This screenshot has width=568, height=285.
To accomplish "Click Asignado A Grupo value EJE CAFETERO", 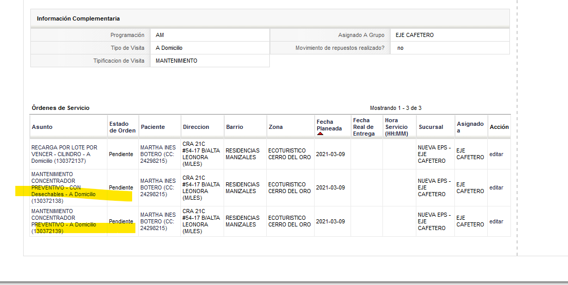I will click(x=414, y=35).
